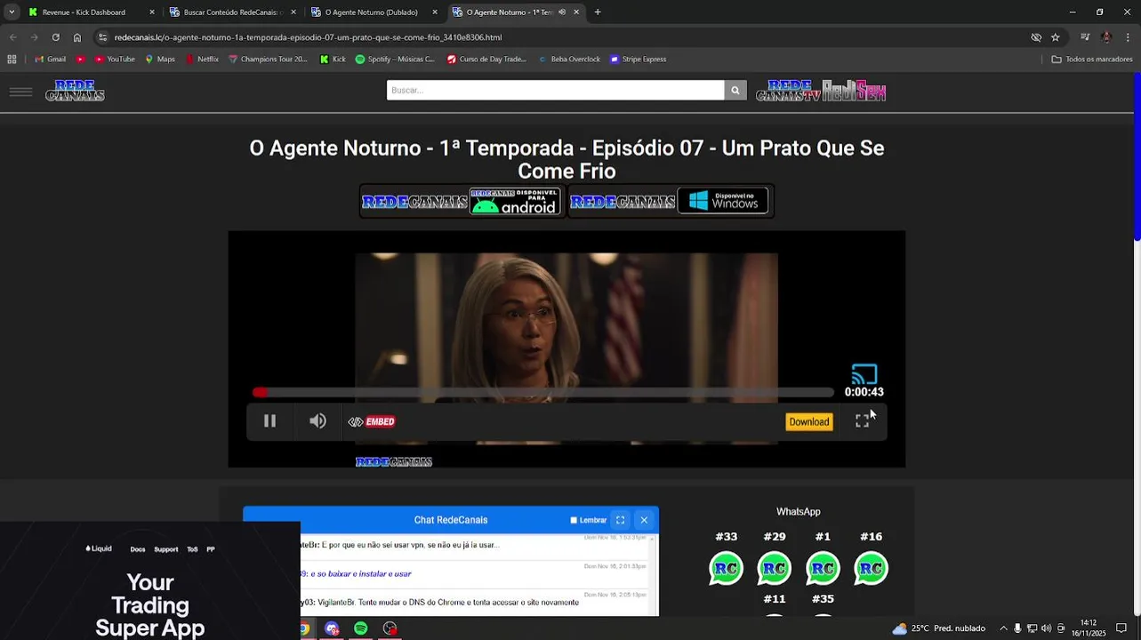Open WhatsApp group #16
Viewport: 1141px width, 640px height.
pos(871,568)
